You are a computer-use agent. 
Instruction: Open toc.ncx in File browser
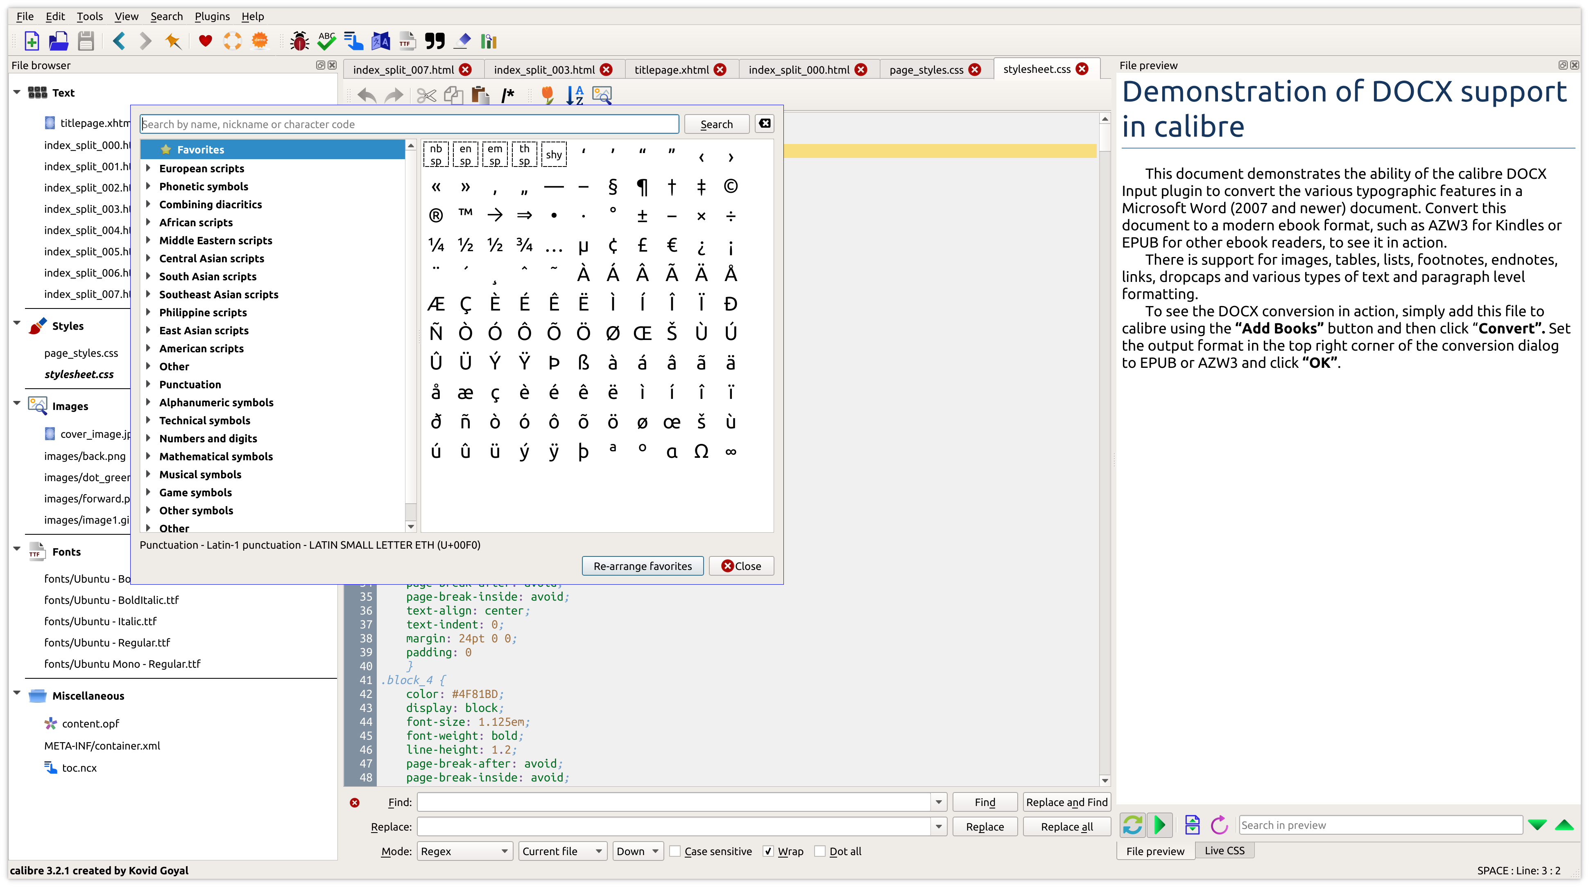[79, 768]
